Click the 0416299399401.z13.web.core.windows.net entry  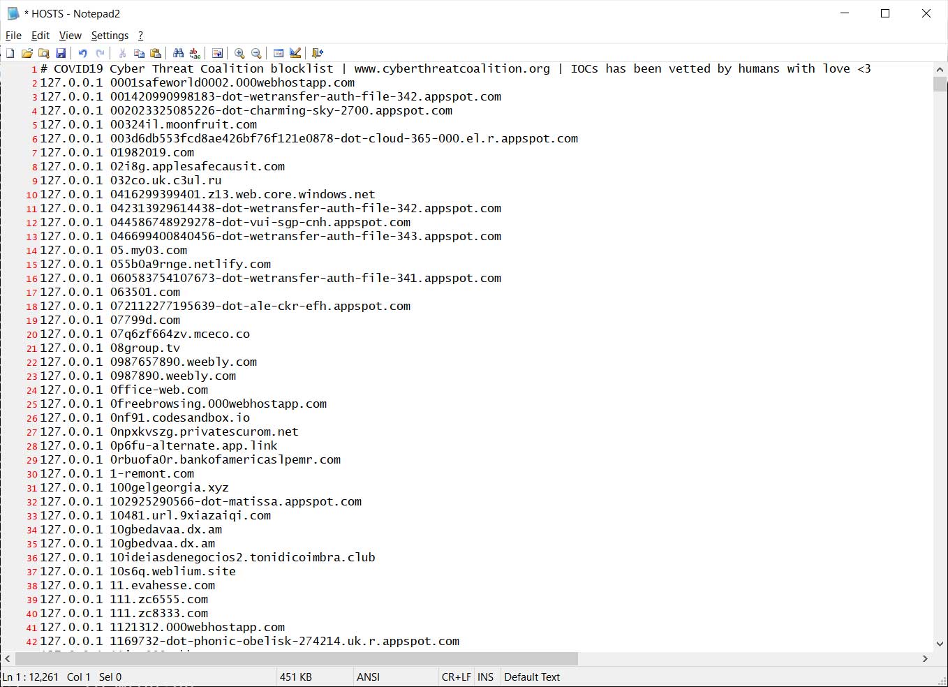[x=243, y=194]
